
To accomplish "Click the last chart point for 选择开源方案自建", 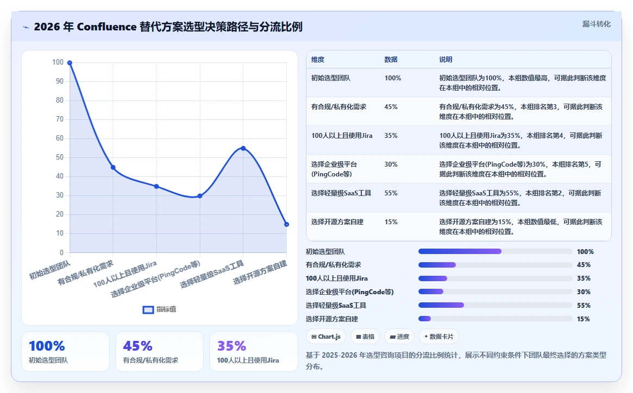I will click(x=287, y=224).
